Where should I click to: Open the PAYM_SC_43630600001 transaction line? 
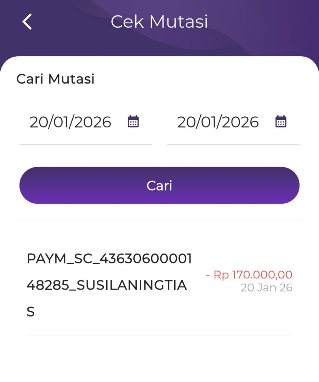click(x=109, y=259)
